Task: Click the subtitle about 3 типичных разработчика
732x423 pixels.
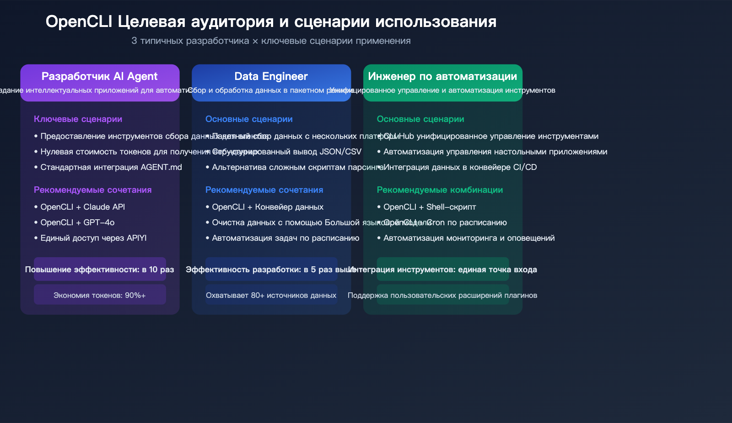Action: click(271, 41)
